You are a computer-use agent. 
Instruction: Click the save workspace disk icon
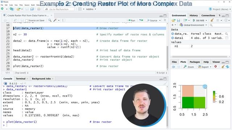(x=178, y=20)
